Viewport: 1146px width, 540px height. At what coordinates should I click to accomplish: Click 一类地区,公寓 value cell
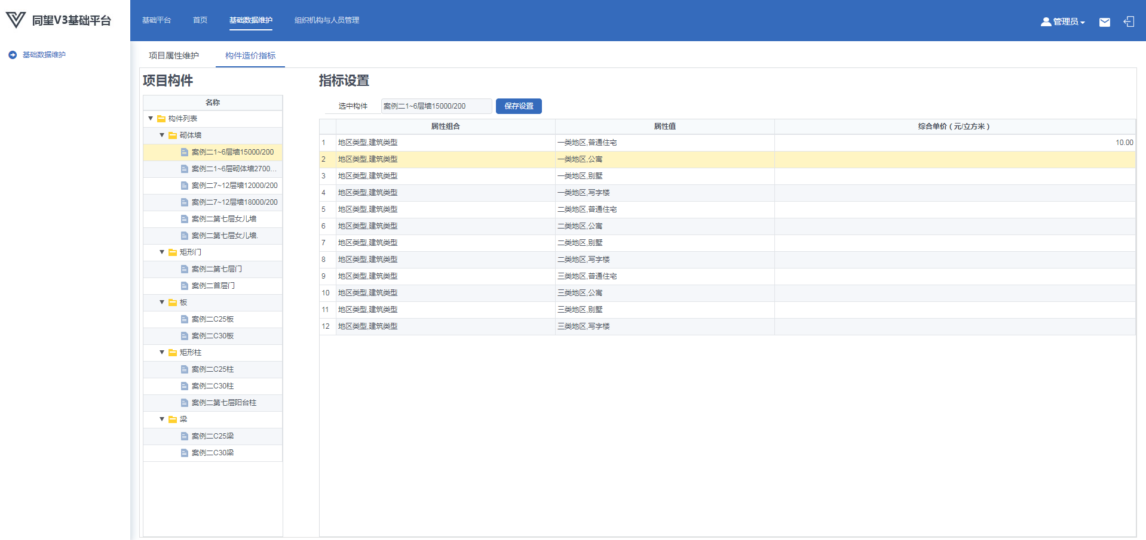pos(665,159)
